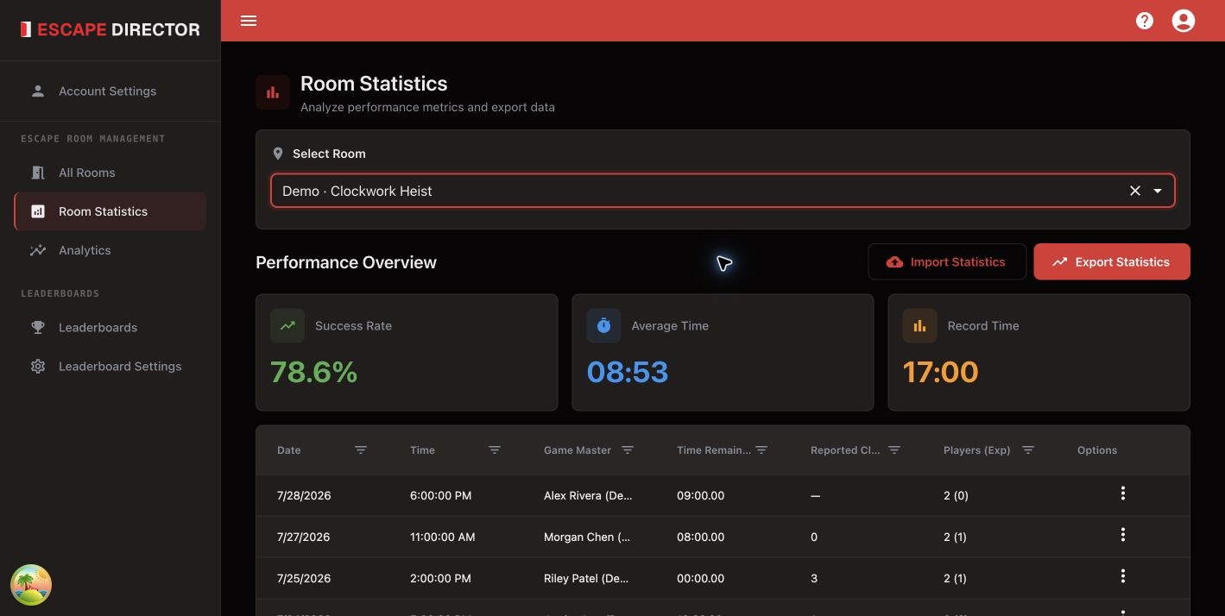This screenshot has height=616, width=1225.
Task: Click the Morgan Chen game master cell
Action: 587,537
